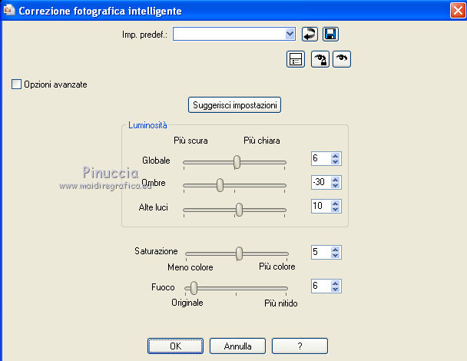Image resolution: width=467 pixels, height=361 pixels.
Task: Click the show/hide previews panel icon
Action: (x=295, y=59)
